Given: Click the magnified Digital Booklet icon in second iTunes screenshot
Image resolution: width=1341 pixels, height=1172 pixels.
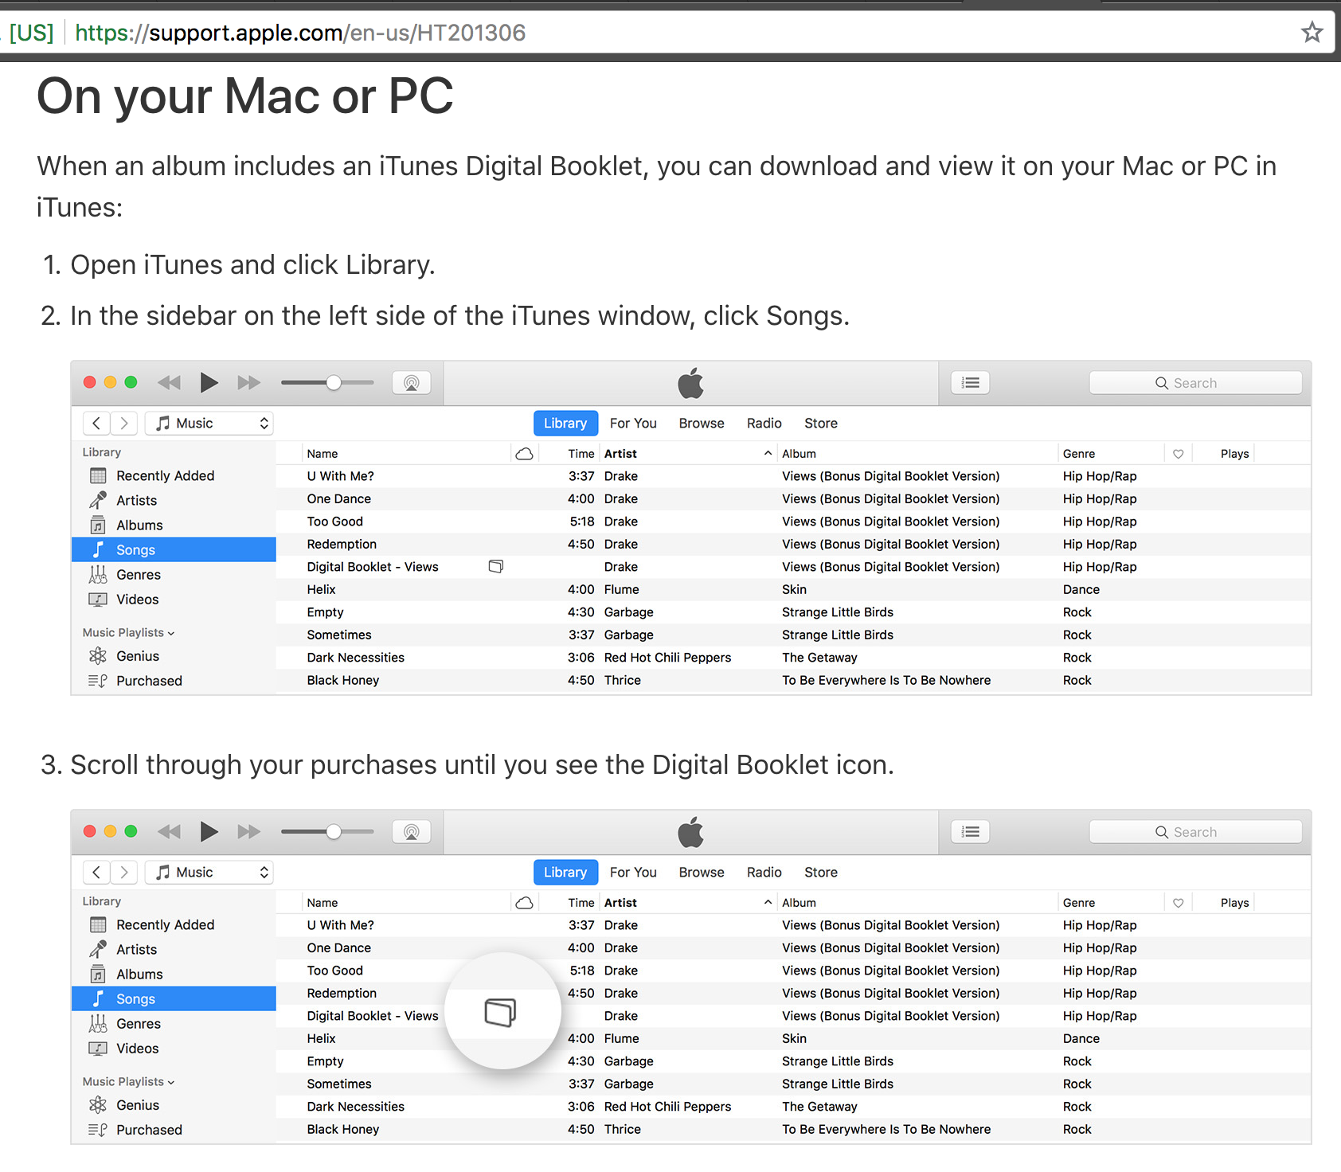Looking at the screenshot, I should 501,1012.
